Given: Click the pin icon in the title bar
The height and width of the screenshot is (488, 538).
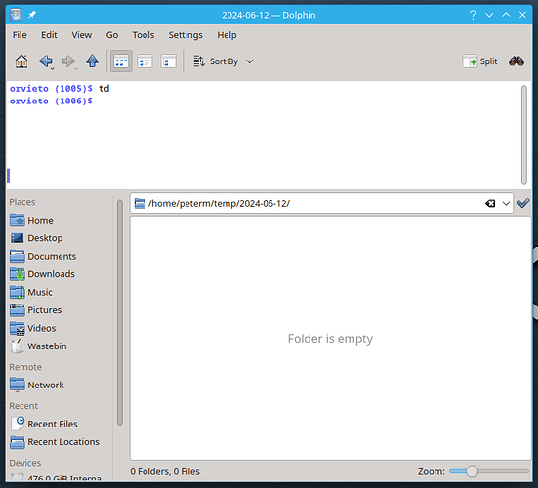Looking at the screenshot, I should [x=32, y=15].
